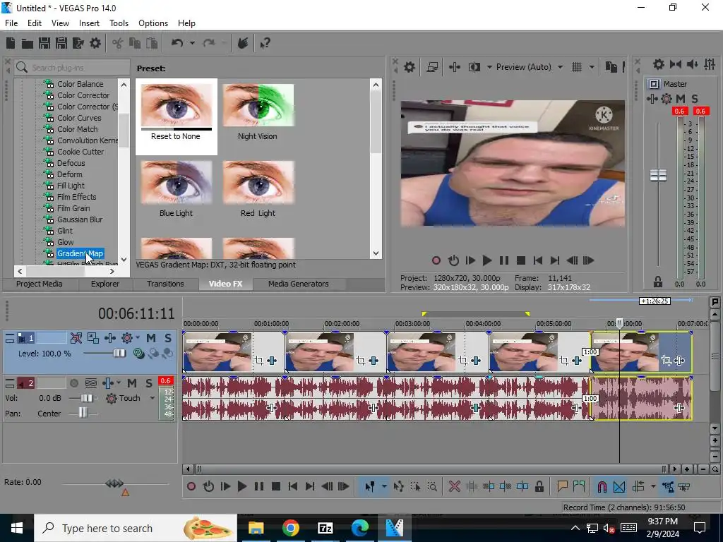
Task: Select the Color Curves plug-in
Action: click(79, 118)
